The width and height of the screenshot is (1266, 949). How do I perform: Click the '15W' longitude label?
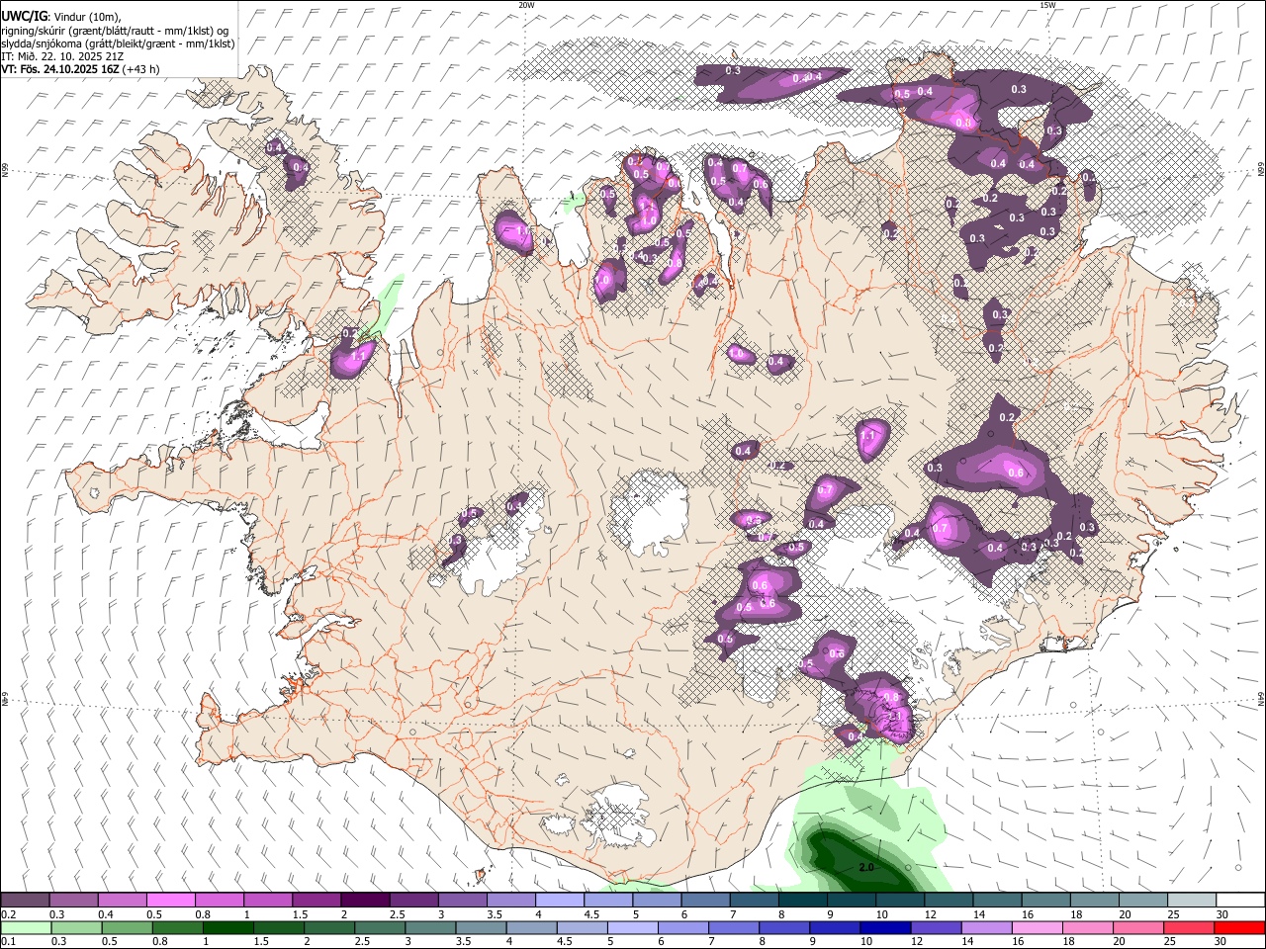(x=1047, y=5)
